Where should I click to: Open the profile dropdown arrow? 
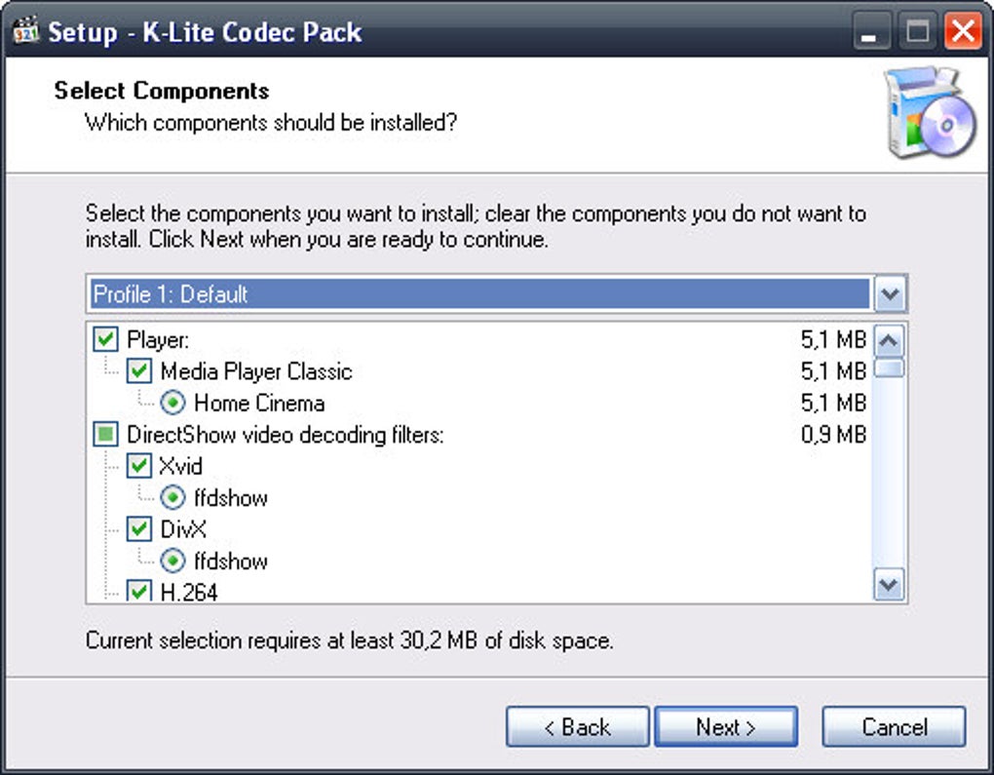tap(891, 294)
